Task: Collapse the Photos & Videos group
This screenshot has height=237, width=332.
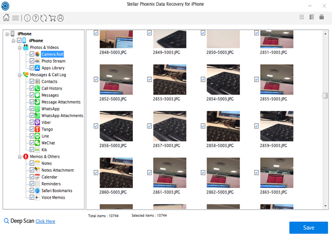Action: coord(20,48)
